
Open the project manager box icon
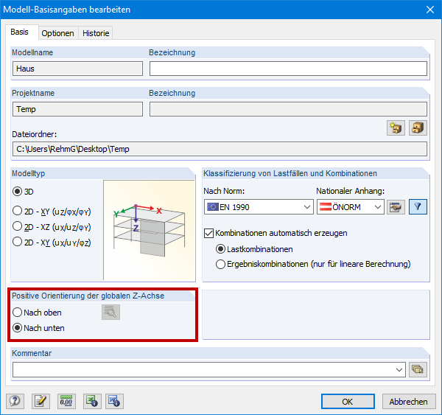point(418,128)
